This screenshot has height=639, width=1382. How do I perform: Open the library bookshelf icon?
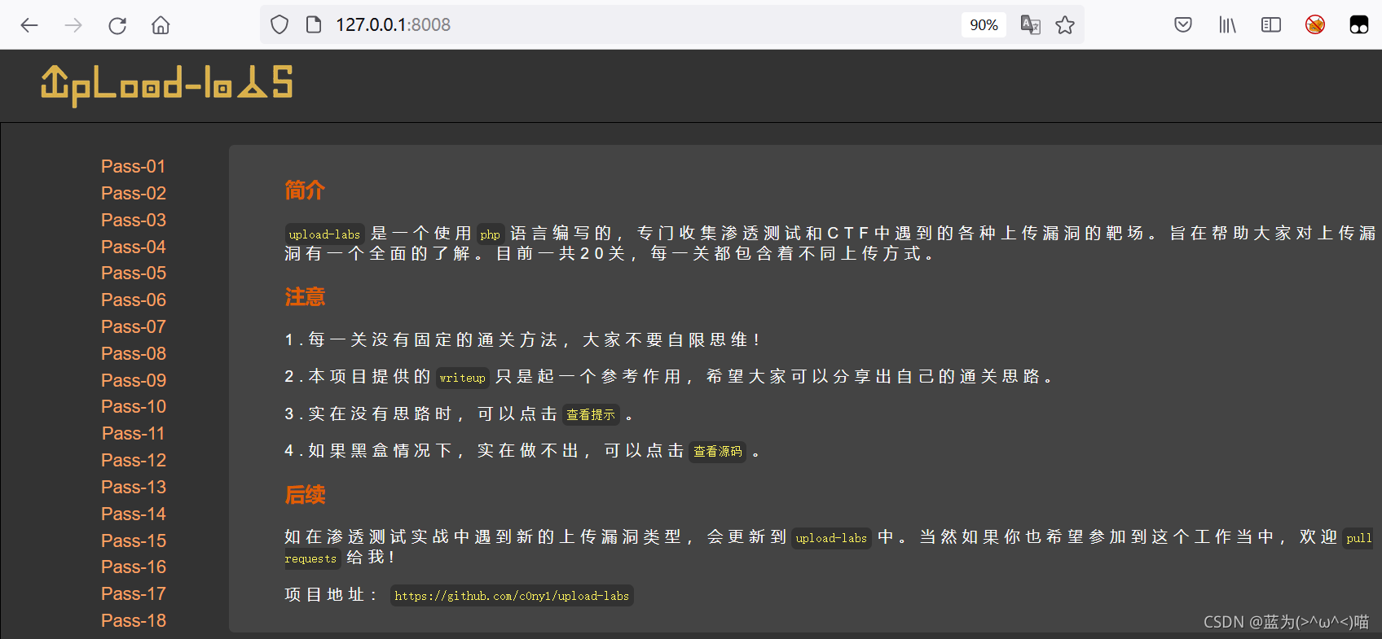[x=1227, y=25]
